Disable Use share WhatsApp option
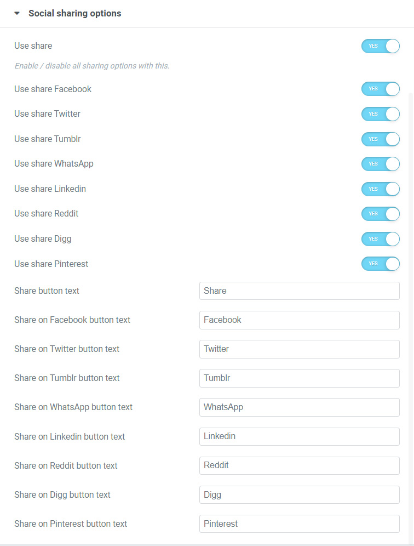This screenshot has height=546, width=414. 380,164
